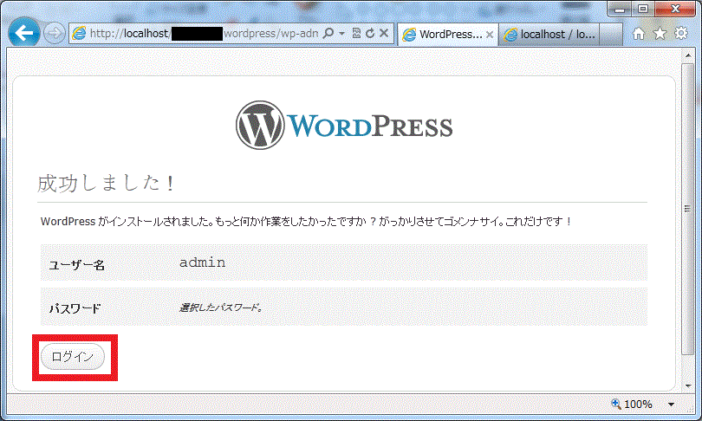Click the browser Back arrow button
The width and height of the screenshot is (702, 421).
23,33
